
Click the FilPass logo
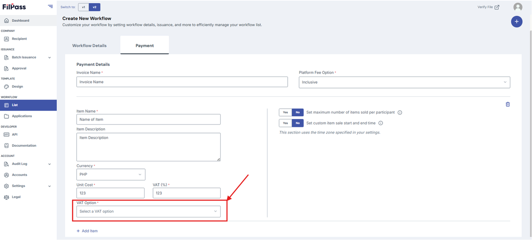tap(14, 7)
